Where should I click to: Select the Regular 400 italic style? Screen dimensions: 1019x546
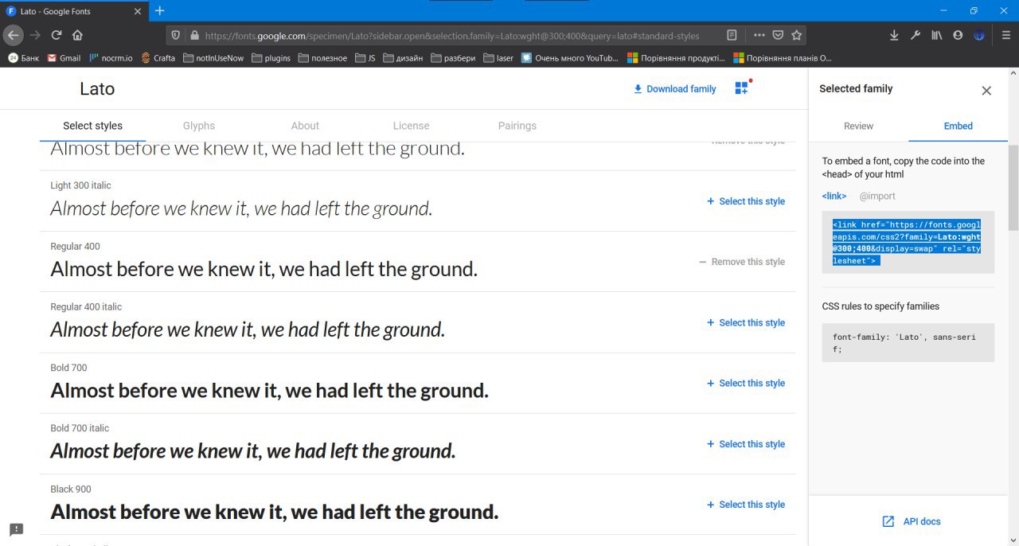(x=745, y=322)
